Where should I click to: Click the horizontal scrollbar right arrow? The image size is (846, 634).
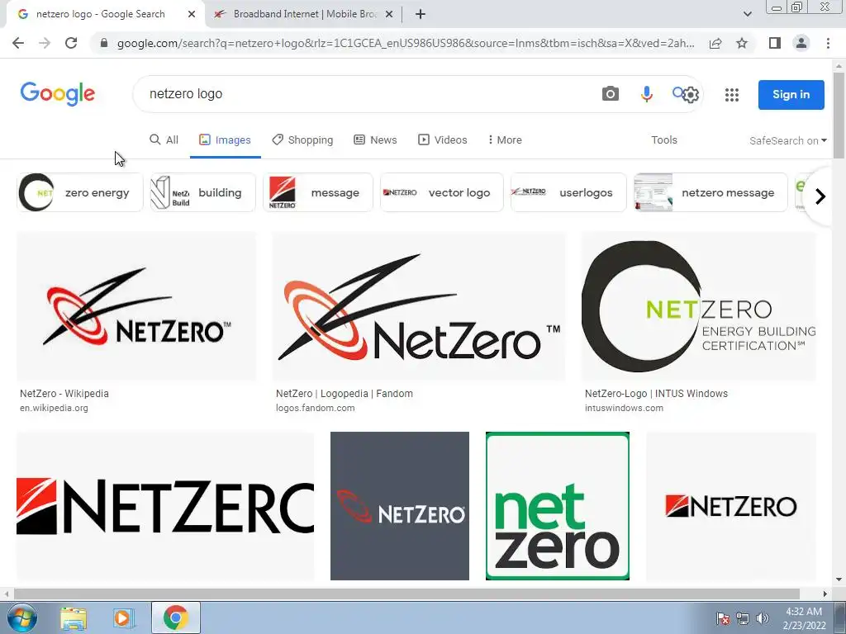coord(825,594)
